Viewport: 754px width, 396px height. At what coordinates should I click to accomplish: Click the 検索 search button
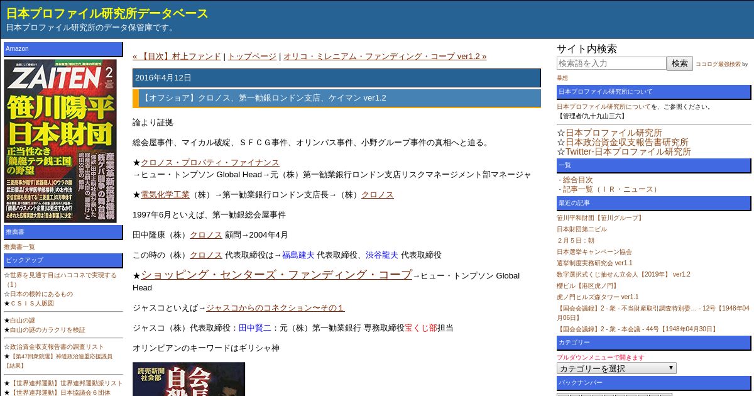680,63
